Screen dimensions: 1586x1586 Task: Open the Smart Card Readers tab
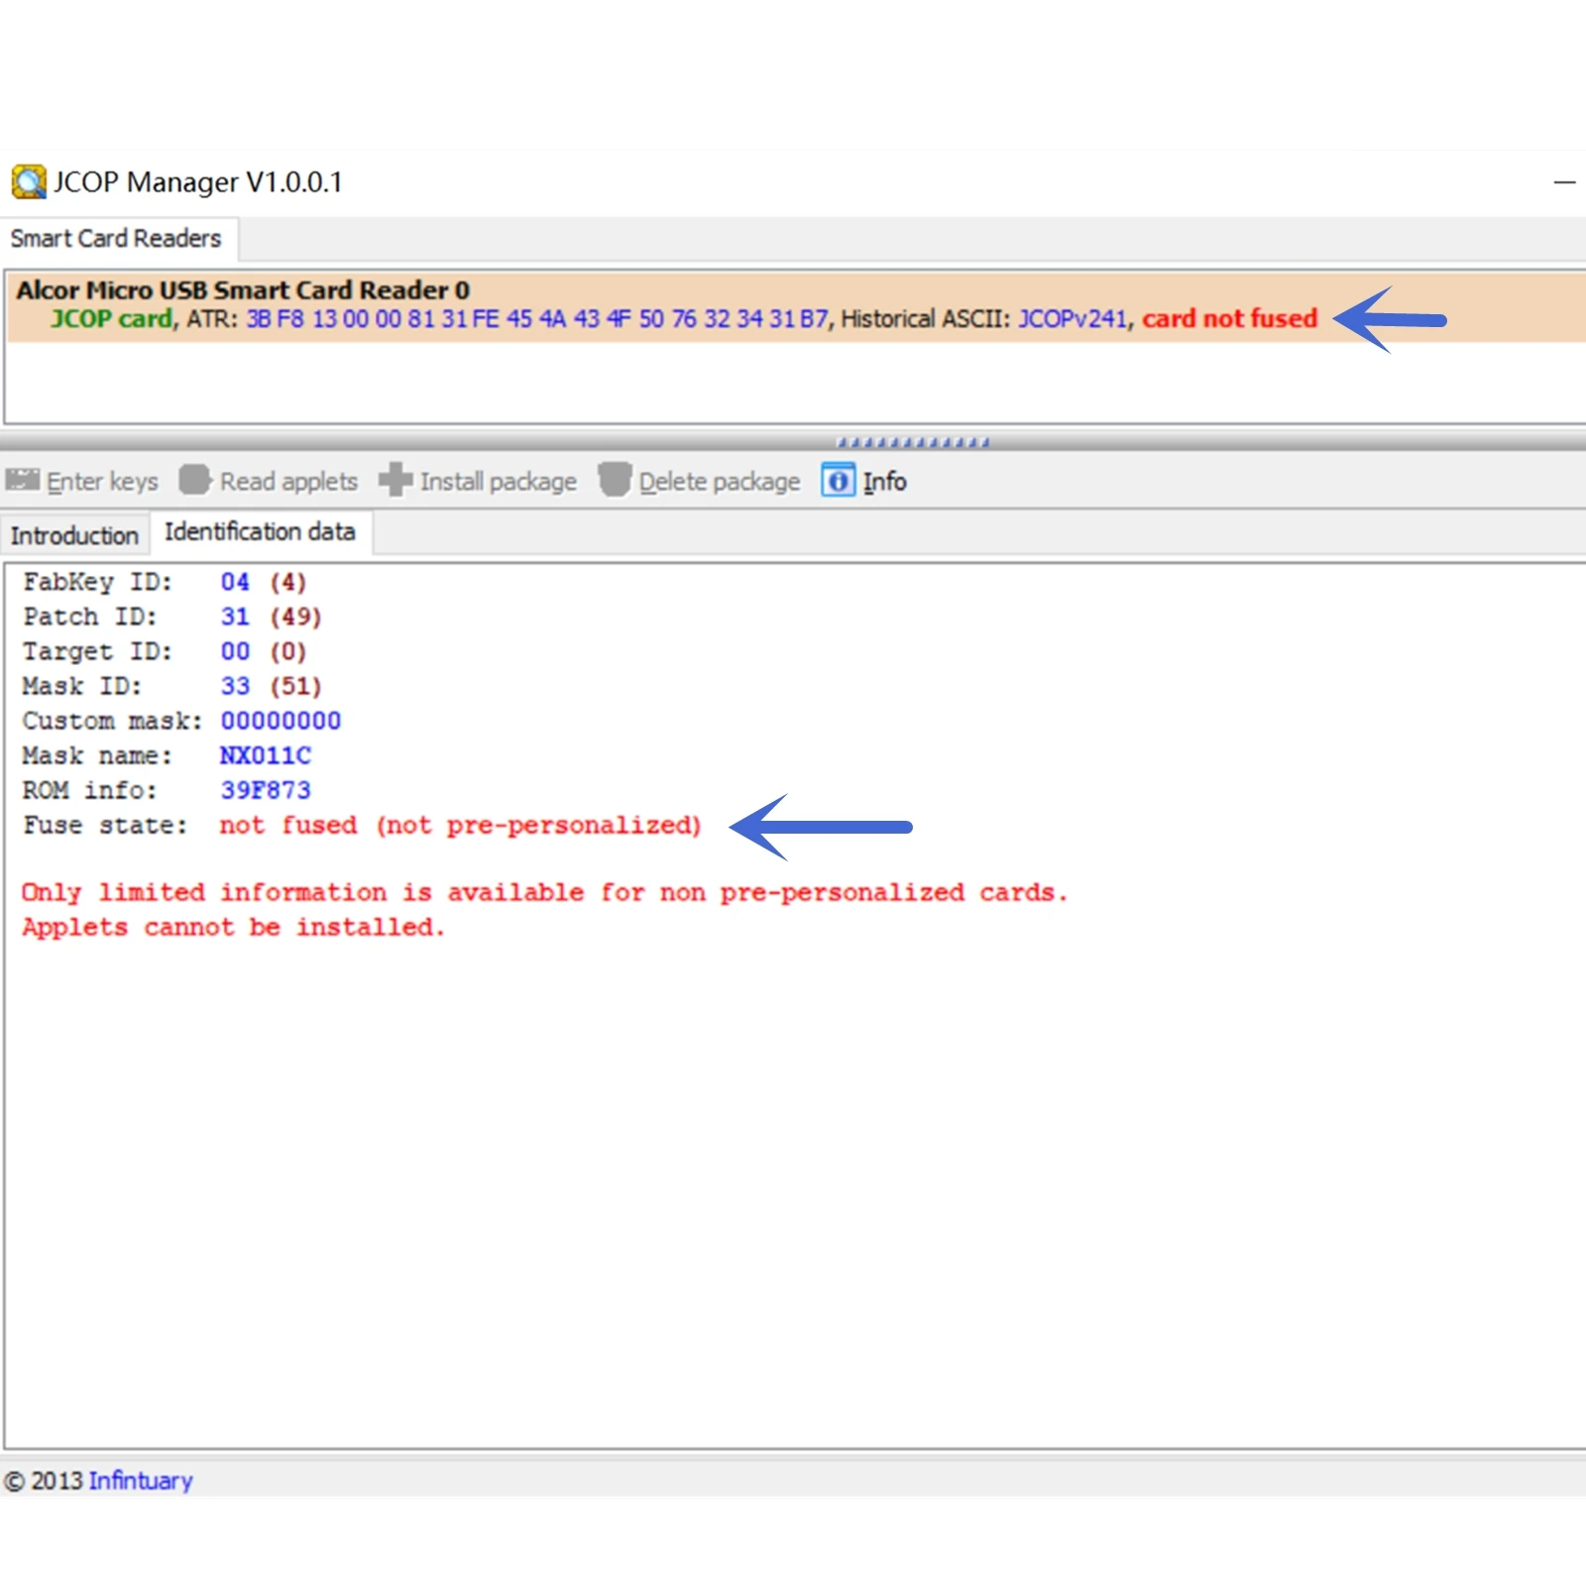116,239
